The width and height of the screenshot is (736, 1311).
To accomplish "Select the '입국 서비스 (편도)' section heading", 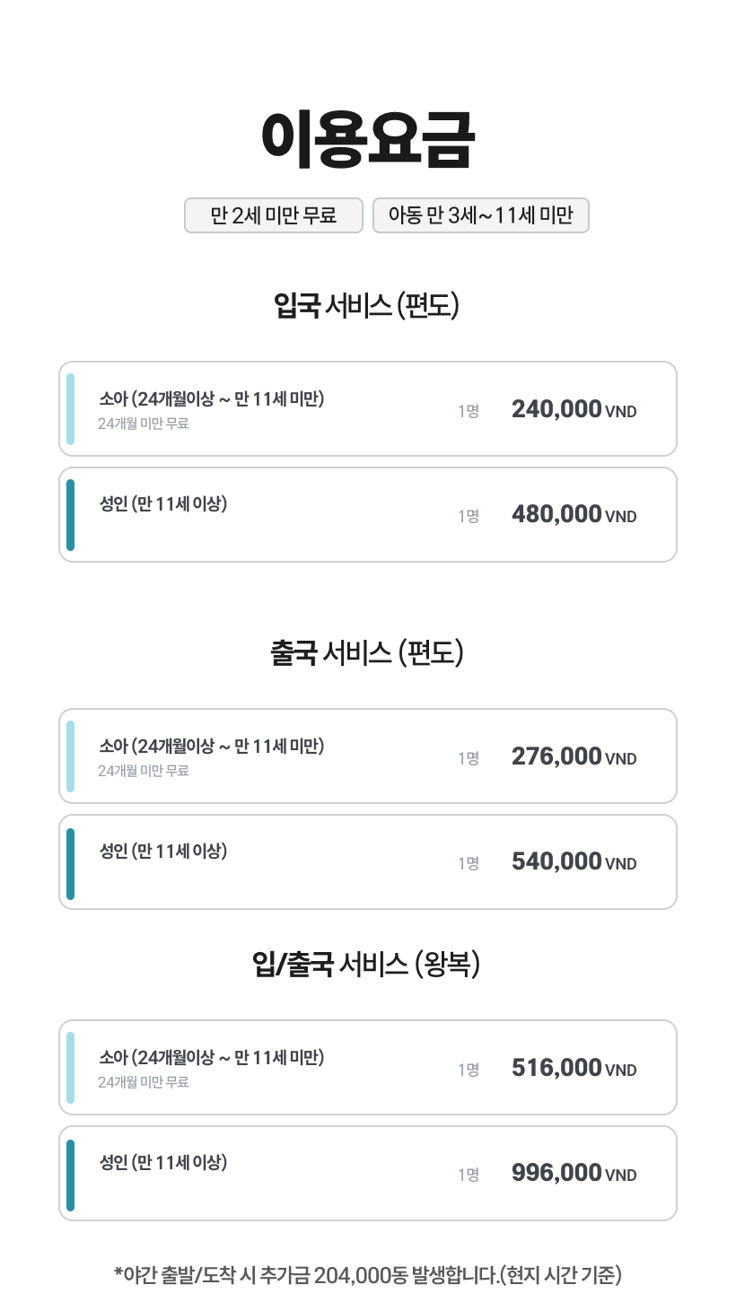I will coord(367,306).
